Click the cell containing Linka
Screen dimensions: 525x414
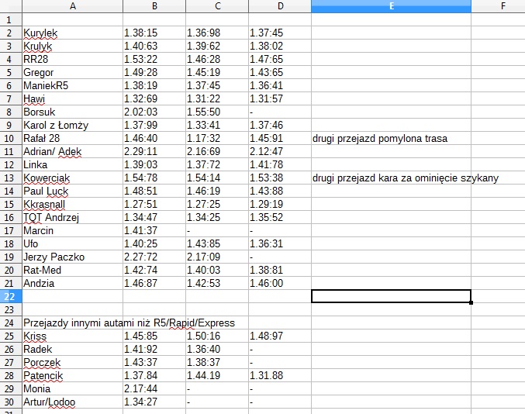pos(72,164)
